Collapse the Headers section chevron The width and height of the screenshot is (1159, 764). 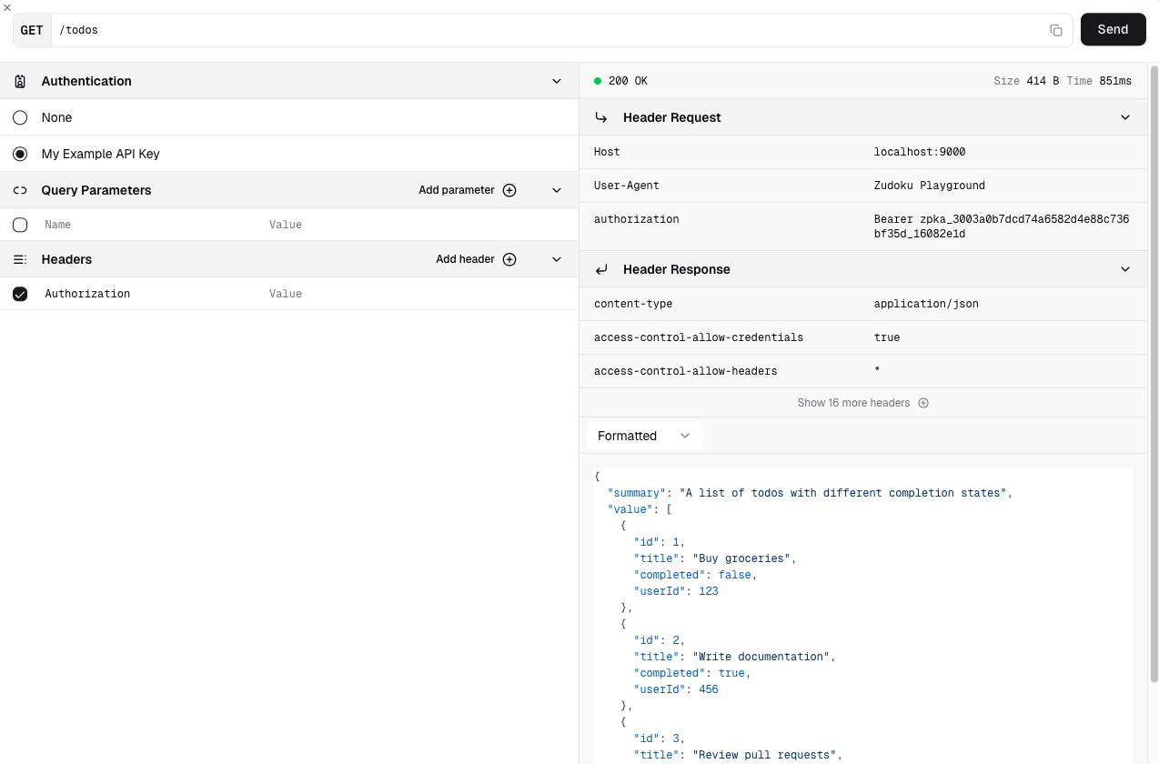point(557,259)
